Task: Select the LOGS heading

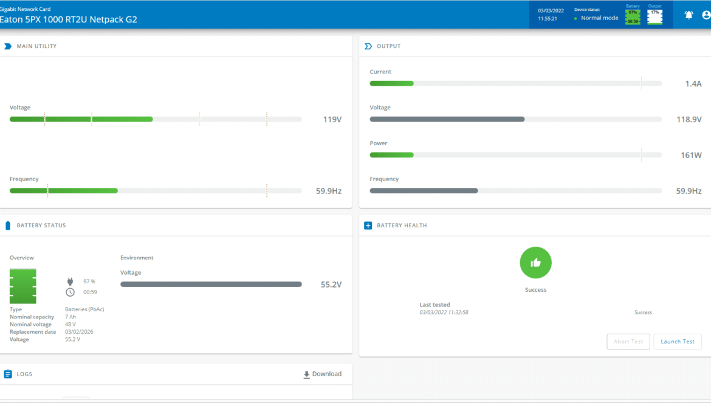Action: 24,374
